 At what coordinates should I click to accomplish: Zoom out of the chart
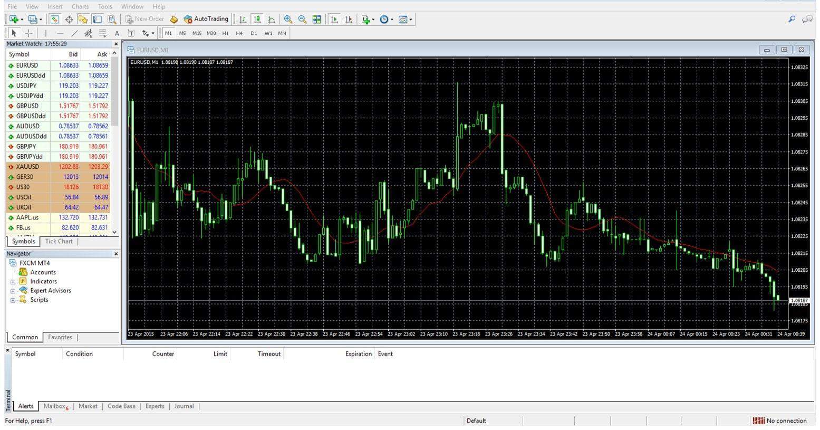pyautogui.click(x=302, y=19)
